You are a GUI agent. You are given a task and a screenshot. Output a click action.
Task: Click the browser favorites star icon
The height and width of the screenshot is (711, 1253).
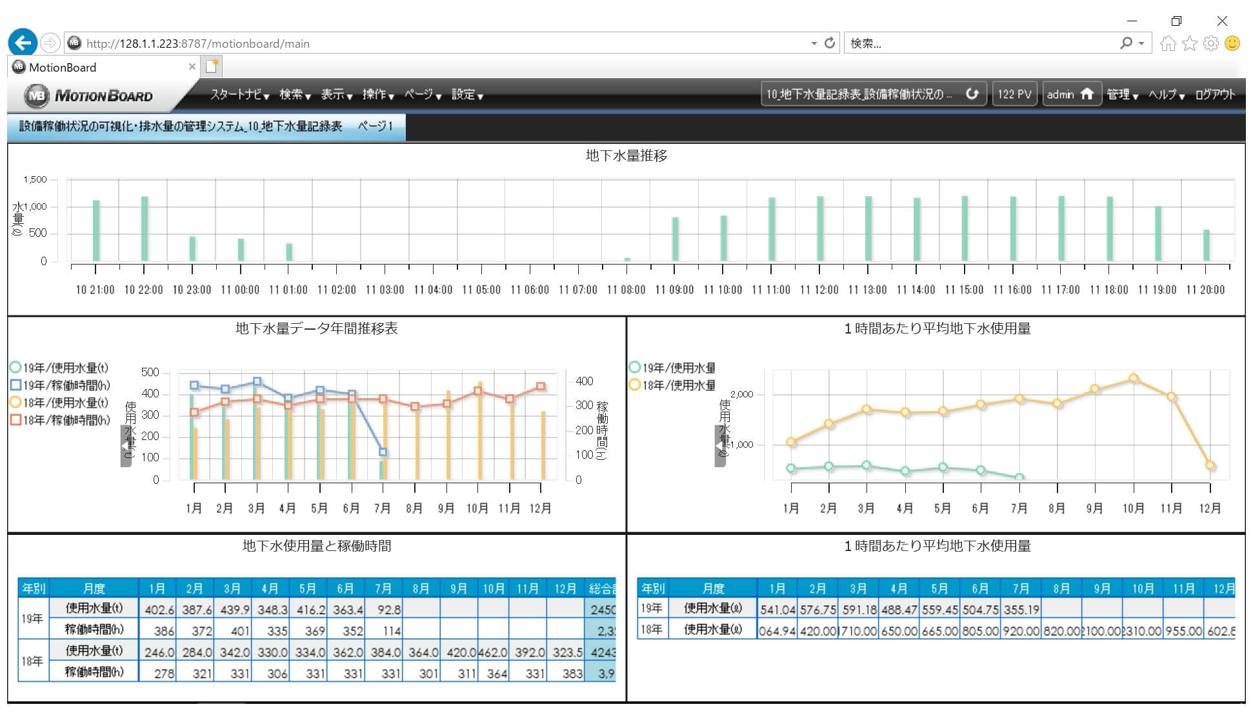tap(1190, 43)
